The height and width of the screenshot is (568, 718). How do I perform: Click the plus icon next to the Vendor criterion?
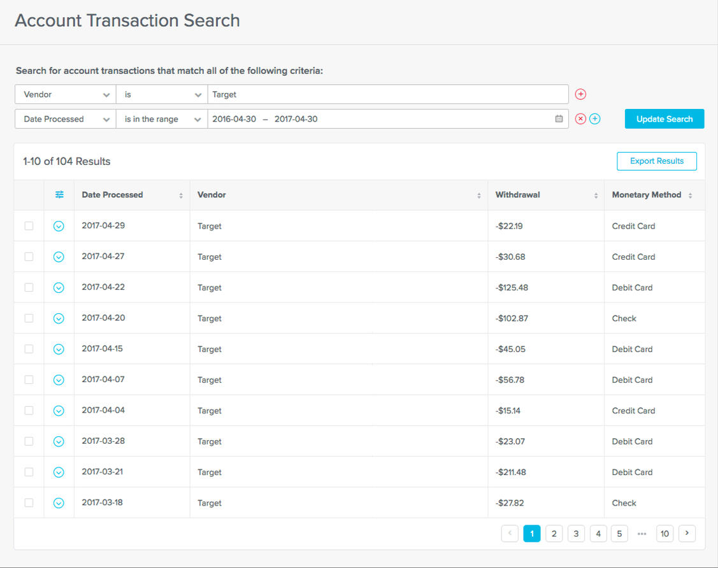coord(580,94)
